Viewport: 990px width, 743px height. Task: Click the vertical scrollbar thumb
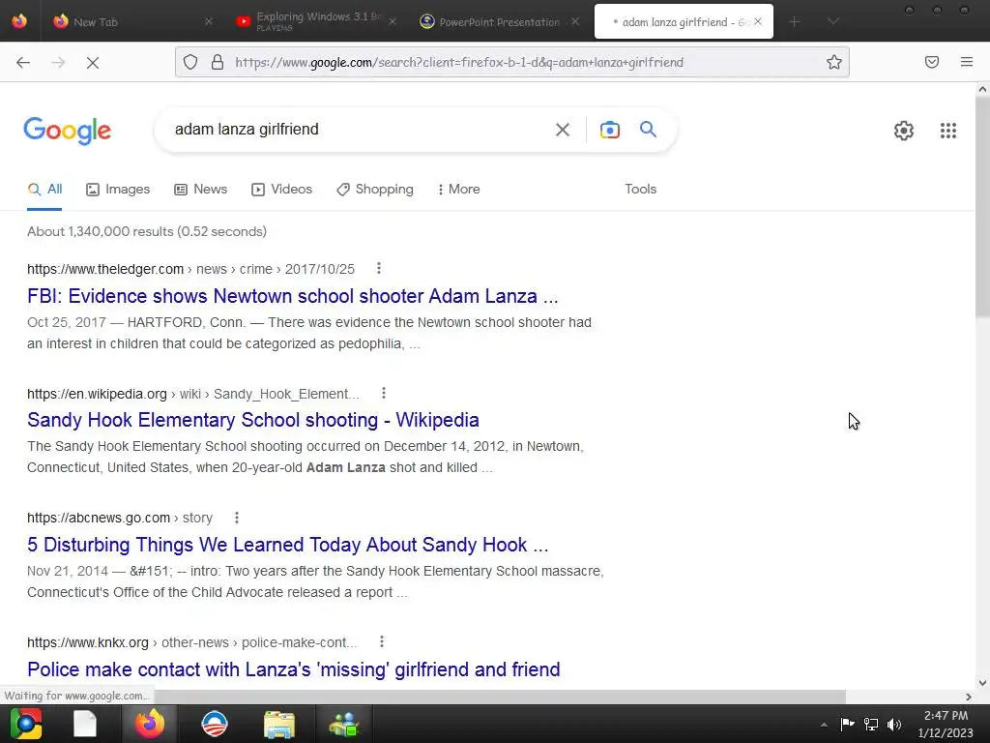pos(982,209)
